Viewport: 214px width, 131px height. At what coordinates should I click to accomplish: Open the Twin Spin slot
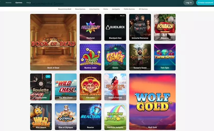[165, 57]
